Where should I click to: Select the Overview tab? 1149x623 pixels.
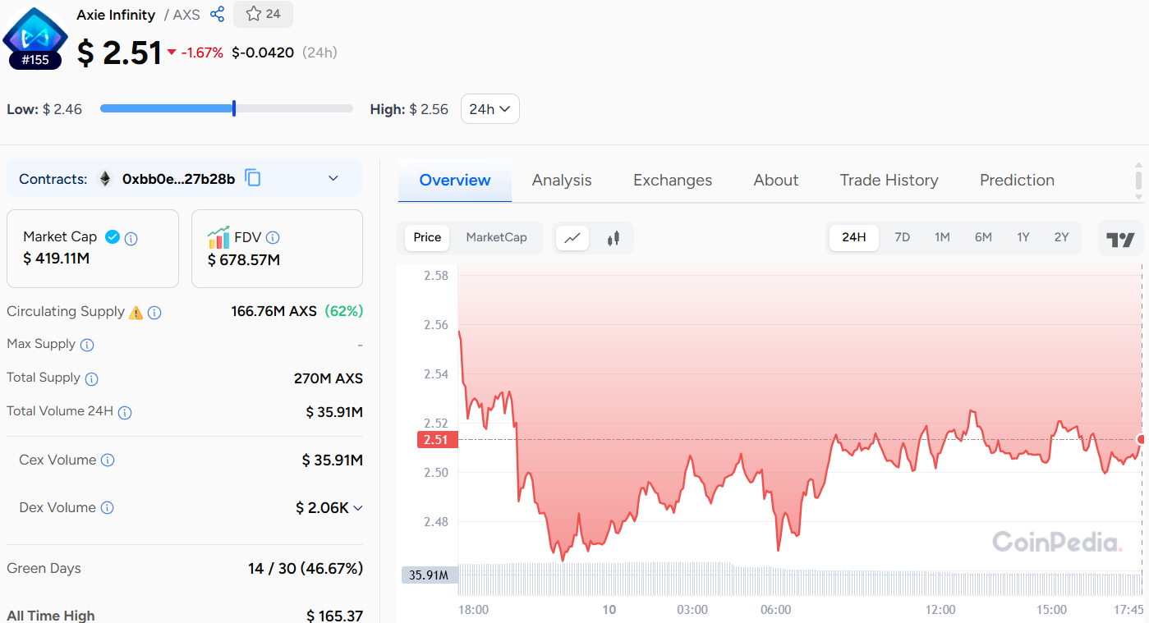tap(455, 180)
